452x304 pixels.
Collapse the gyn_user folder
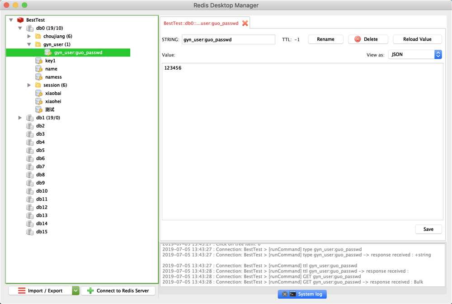(29, 44)
